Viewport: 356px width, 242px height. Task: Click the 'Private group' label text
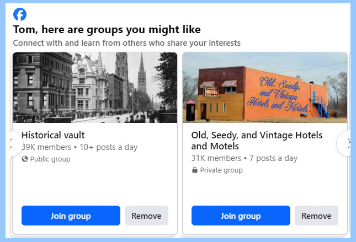[x=221, y=170]
